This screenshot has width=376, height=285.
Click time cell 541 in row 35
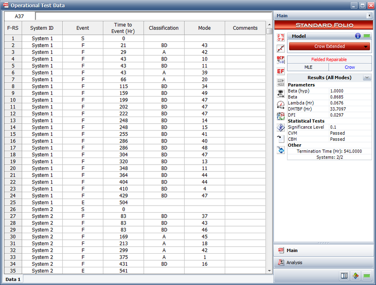pos(124,271)
